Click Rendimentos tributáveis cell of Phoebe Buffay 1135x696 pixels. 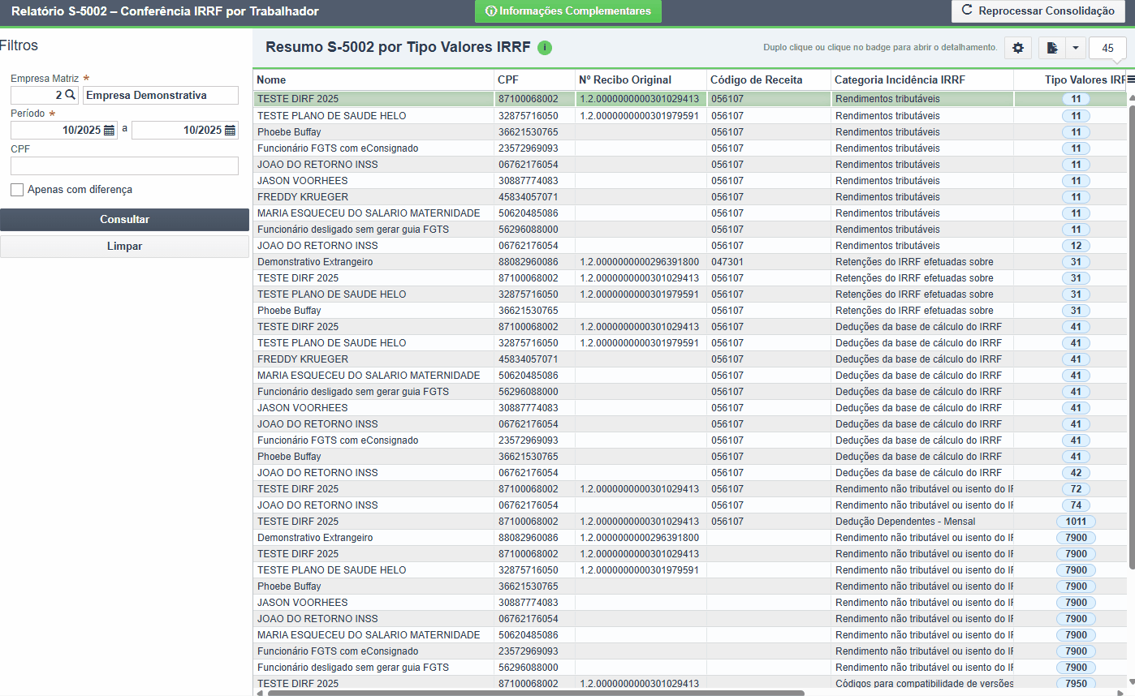(922, 131)
